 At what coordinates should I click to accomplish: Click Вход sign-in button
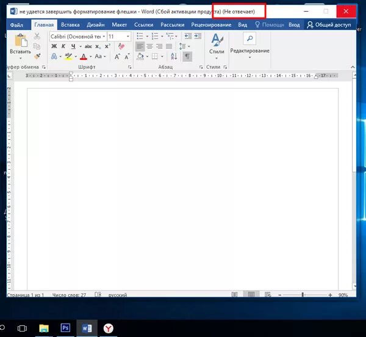(294, 25)
